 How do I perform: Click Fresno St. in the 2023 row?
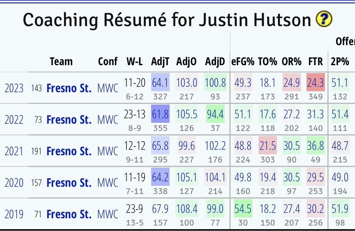coord(69,88)
